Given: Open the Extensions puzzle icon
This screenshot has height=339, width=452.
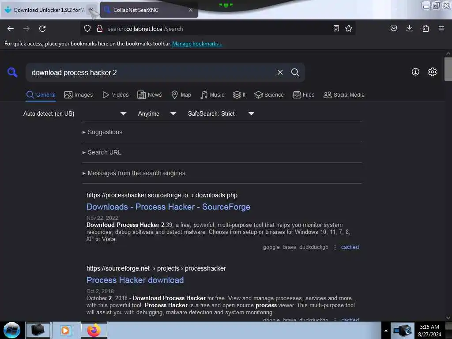Looking at the screenshot, I should (x=426, y=28).
